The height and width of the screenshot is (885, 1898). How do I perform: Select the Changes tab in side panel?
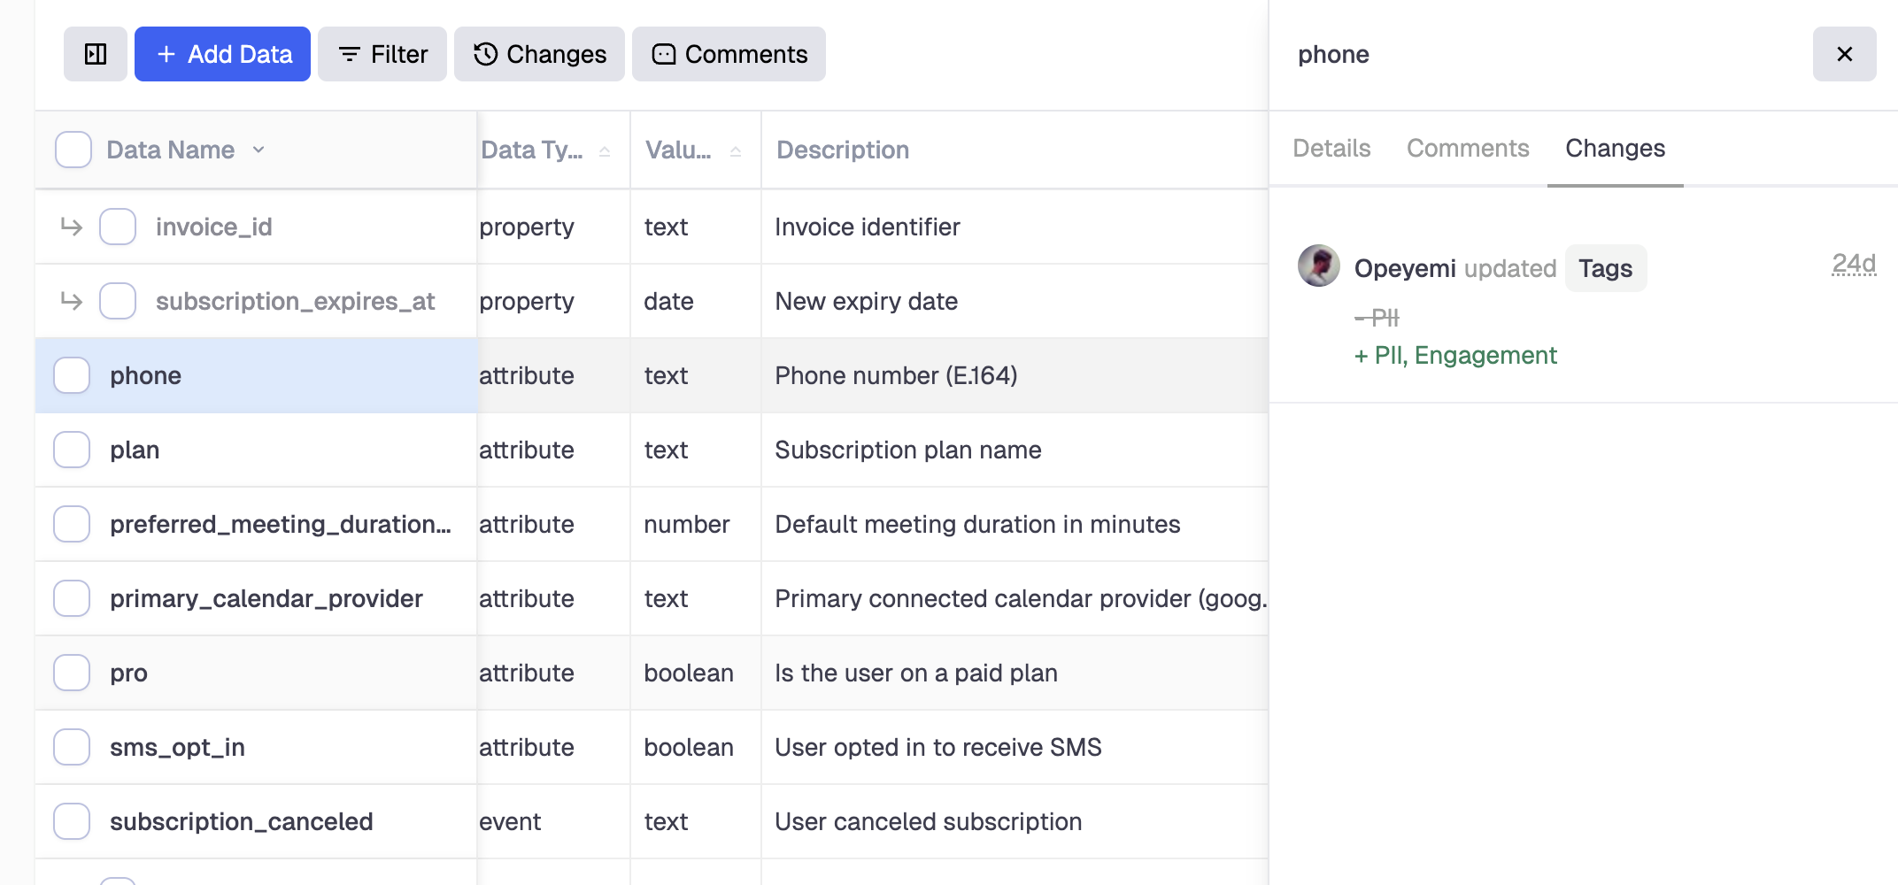click(1615, 148)
